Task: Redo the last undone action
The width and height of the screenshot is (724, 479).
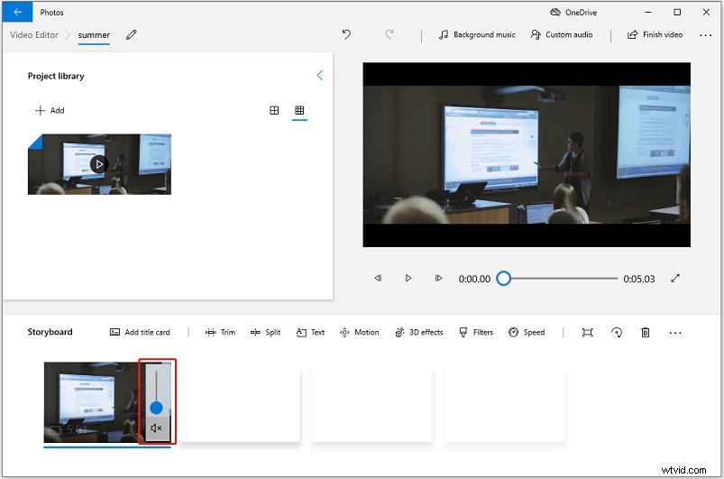Action: 389,34
